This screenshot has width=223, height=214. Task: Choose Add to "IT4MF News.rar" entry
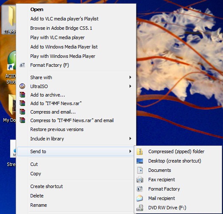click(x=76, y=103)
